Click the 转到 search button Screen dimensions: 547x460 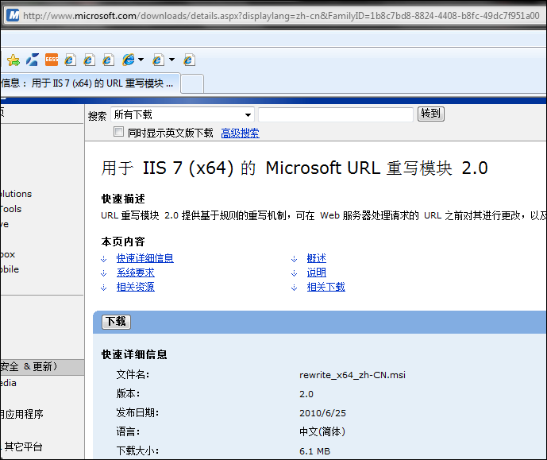[431, 114]
